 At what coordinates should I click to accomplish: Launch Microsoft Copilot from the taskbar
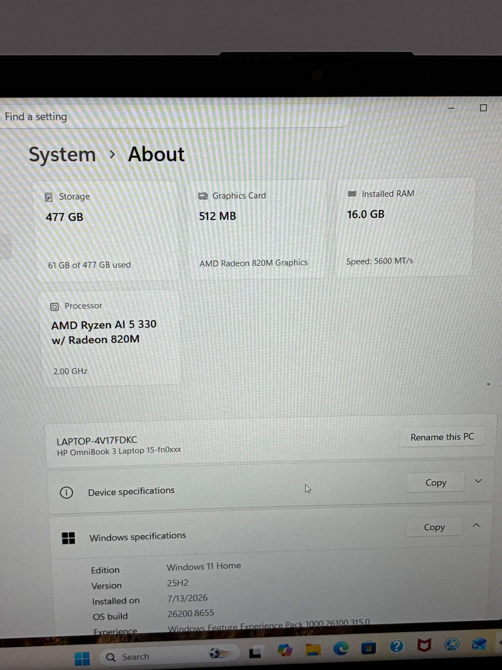[285, 650]
